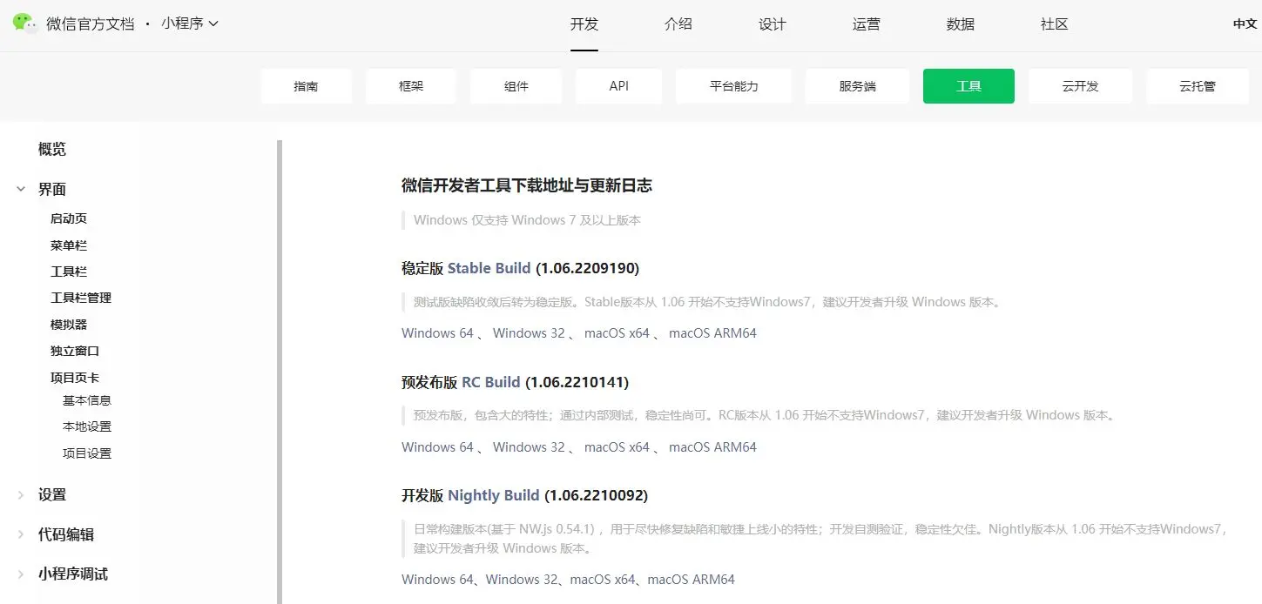The image size is (1262, 604).
Task: Expand the 设置 section in sidebar
Action: coord(20,494)
